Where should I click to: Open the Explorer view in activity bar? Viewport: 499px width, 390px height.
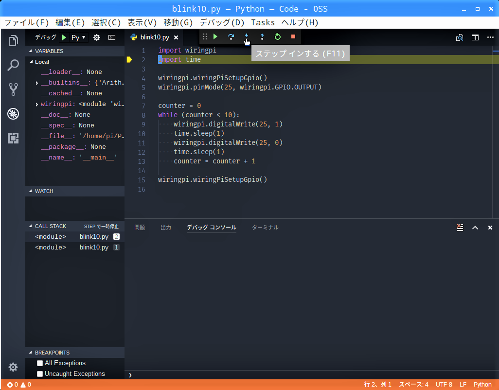13,41
